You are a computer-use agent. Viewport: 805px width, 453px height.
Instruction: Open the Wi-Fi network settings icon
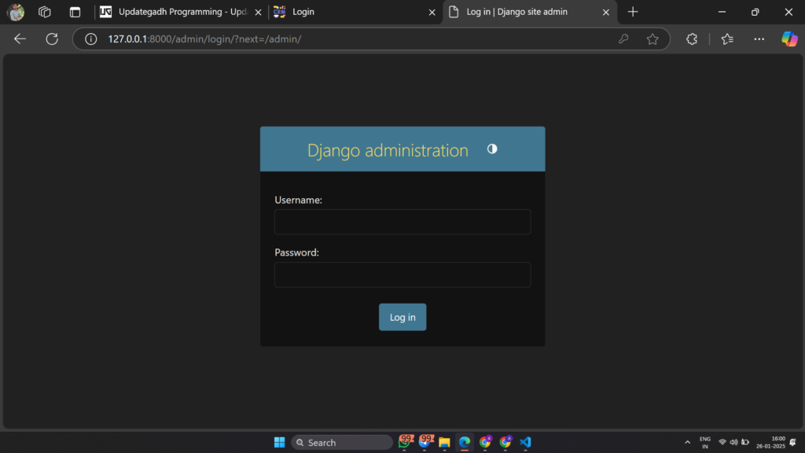(x=722, y=442)
